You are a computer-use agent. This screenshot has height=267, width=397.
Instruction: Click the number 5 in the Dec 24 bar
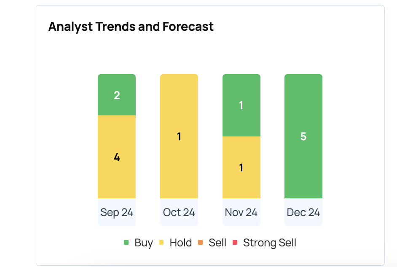[x=303, y=137]
